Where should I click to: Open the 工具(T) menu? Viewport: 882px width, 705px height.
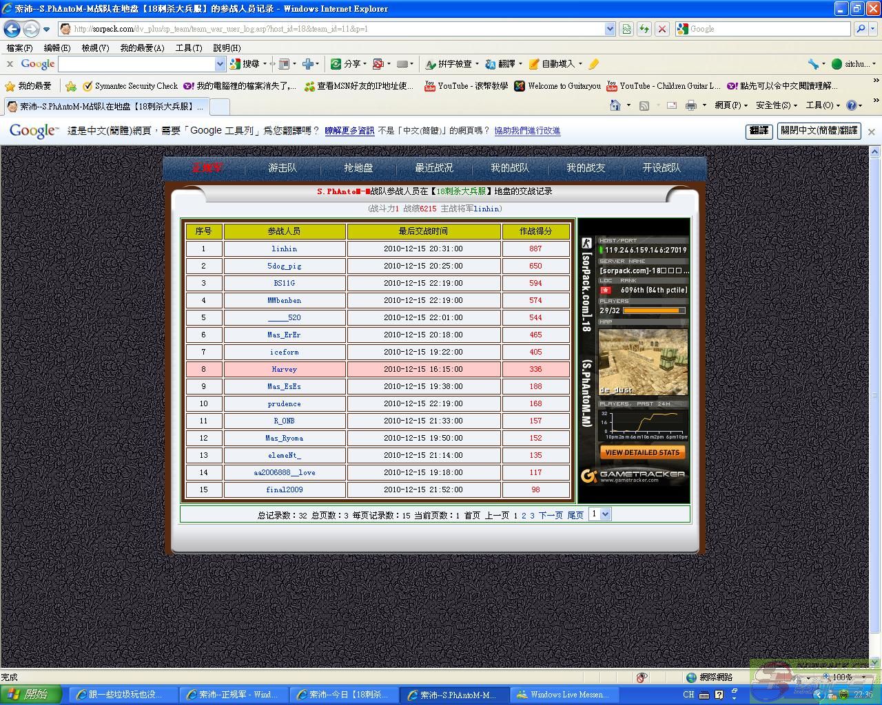[188, 48]
